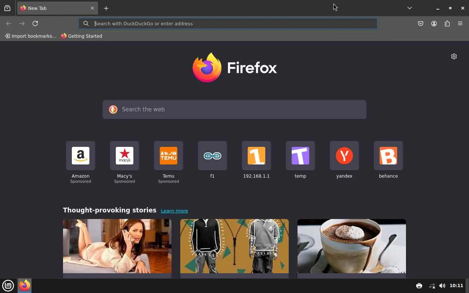469x293 pixels.
Task: Reload the current page
Action: (x=35, y=23)
